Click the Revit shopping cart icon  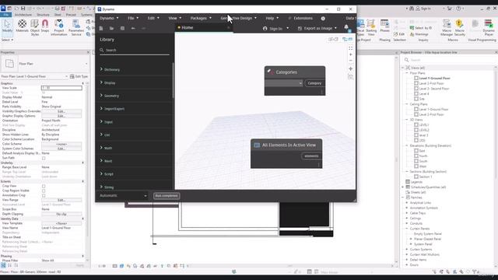(x=449, y=9)
